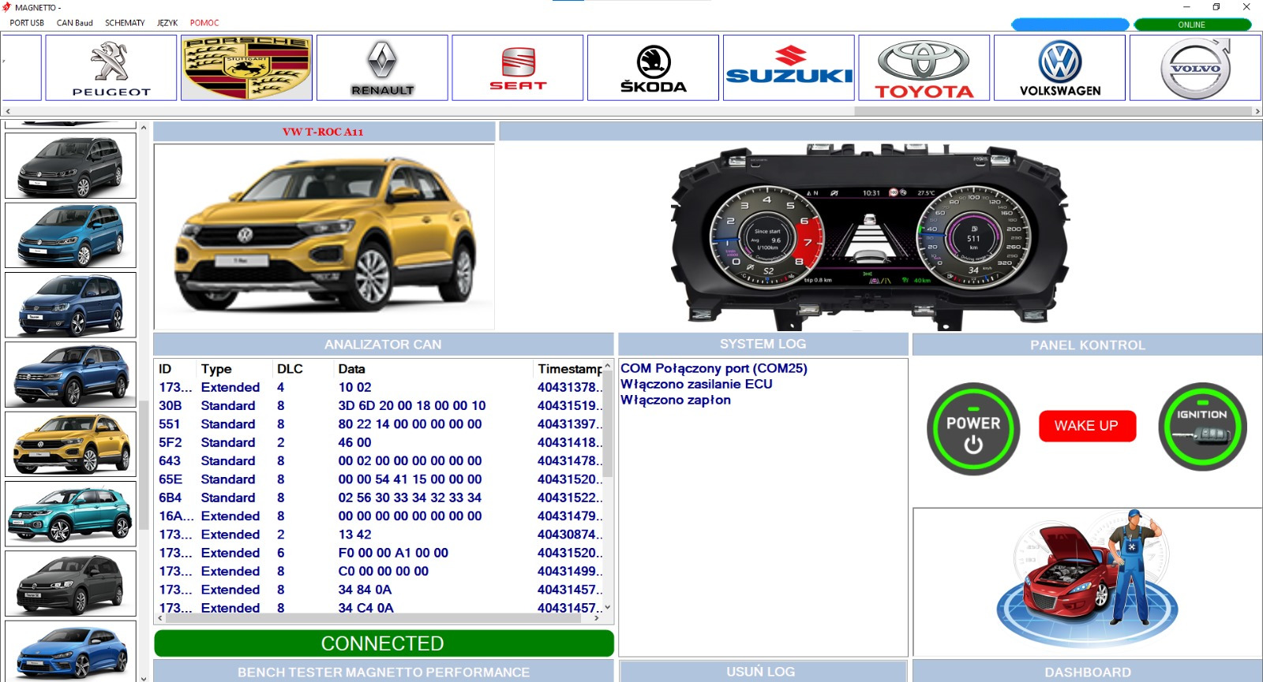Select the Volvo brand logo

[x=1195, y=68]
